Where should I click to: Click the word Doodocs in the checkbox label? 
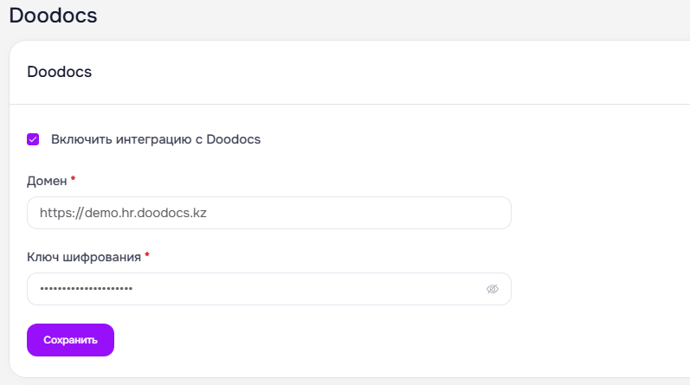tap(233, 139)
